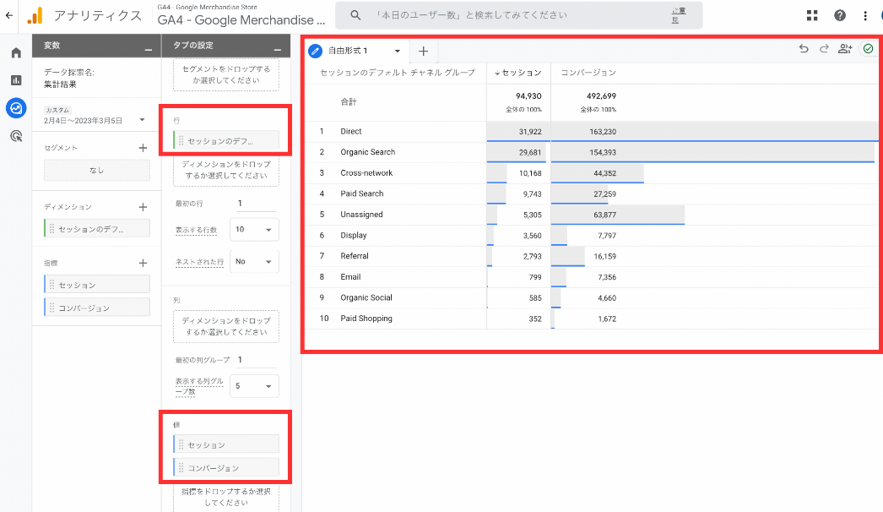Click the Direct row label
Viewport: 883px width, 512px height.
pyautogui.click(x=351, y=132)
